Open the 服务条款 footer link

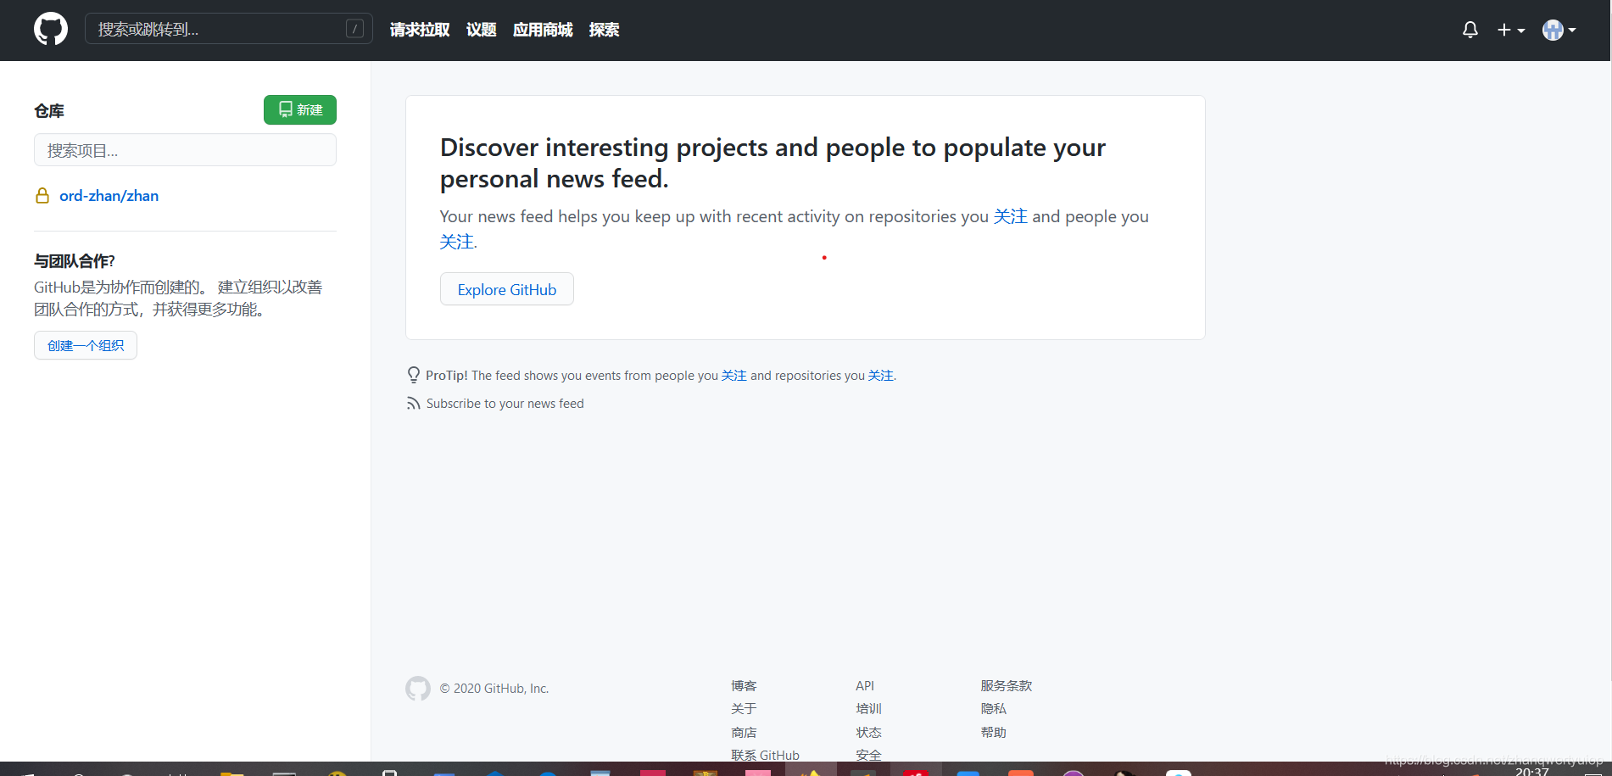[x=1007, y=685]
